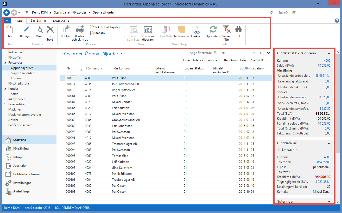Expand the filter pane chevron
This screenshot has width=342, height=213.
269,53
